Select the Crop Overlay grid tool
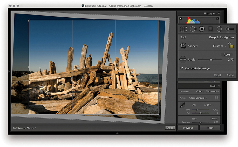Screen dimensions: 238x147 tap(184, 29)
